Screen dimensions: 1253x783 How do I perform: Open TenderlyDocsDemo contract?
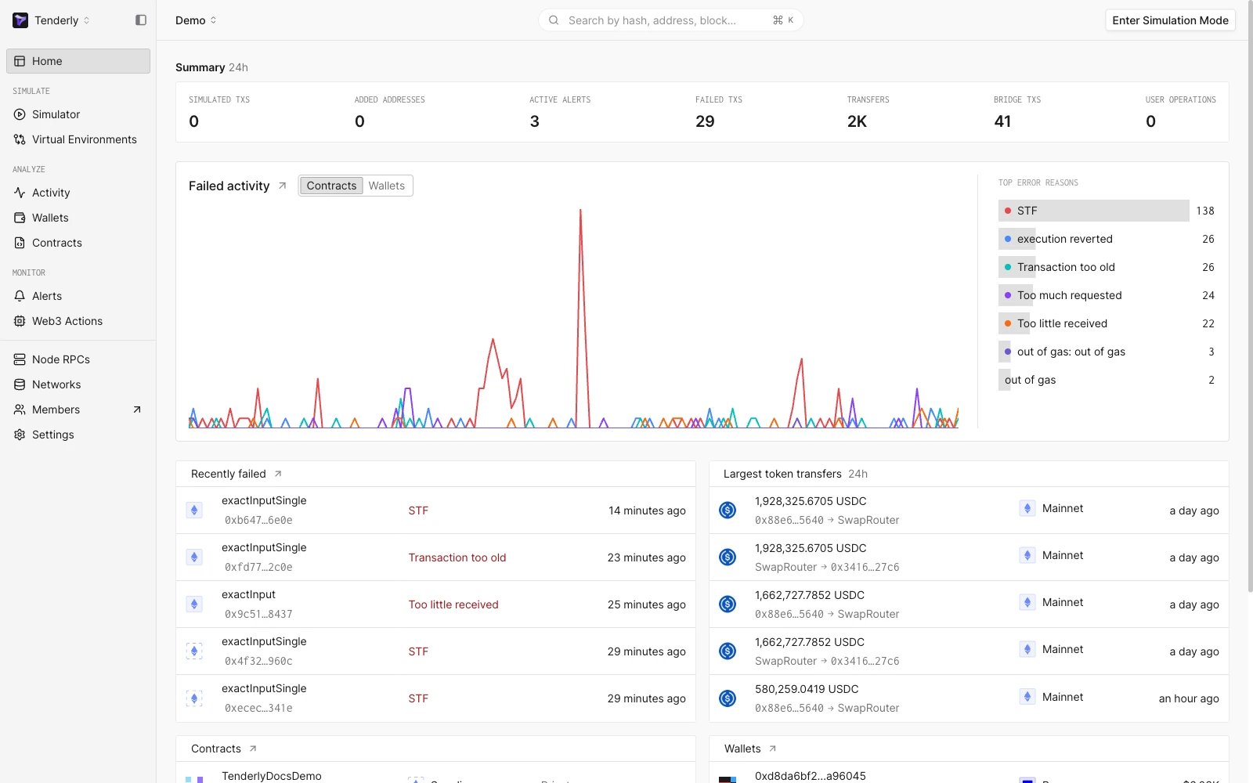click(x=271, y=776)
